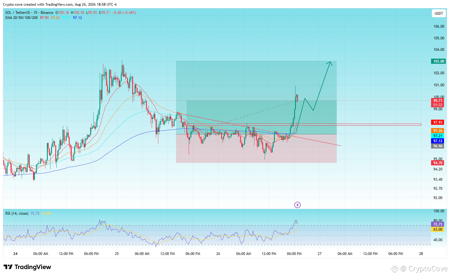This screenshot has height=276, width=450.
Task: Click the chart header text with Aug 26, 2026
Action: coord(60,5)
